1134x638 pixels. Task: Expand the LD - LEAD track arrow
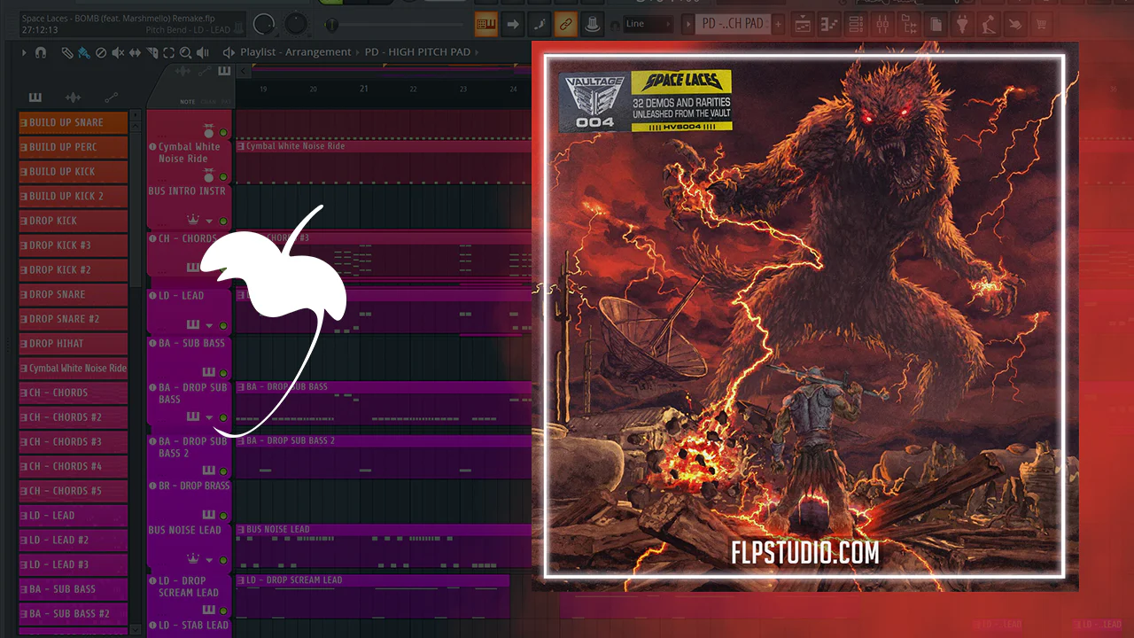click(x=210, y=326)
